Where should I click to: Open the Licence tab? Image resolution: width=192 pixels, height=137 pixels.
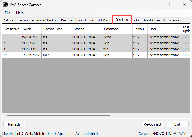click(x=174, y=20)
